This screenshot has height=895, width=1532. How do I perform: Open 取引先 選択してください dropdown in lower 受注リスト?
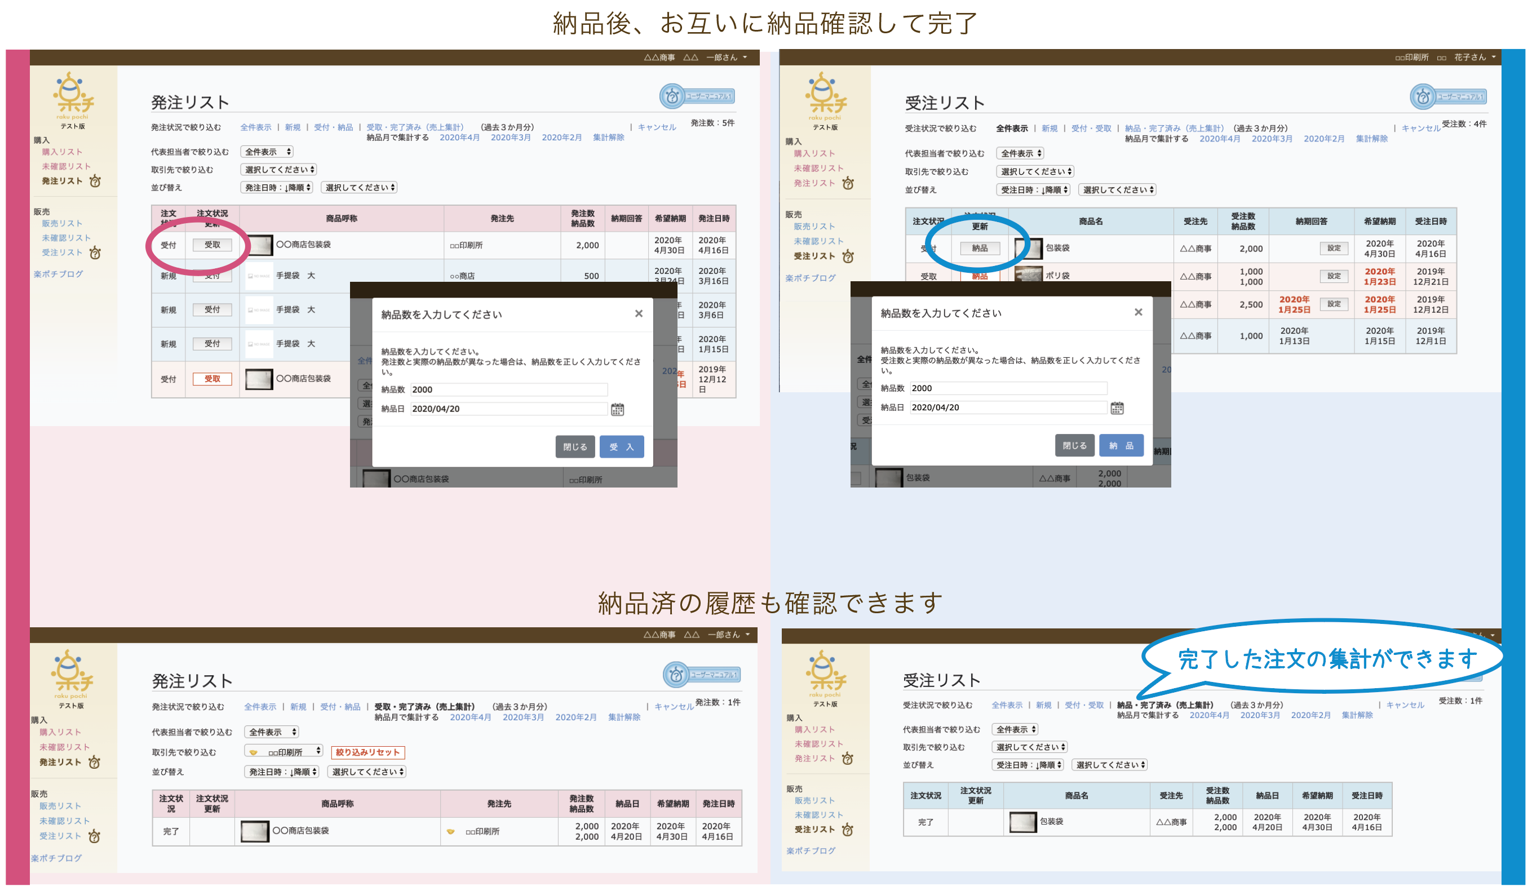(1029, 747)
